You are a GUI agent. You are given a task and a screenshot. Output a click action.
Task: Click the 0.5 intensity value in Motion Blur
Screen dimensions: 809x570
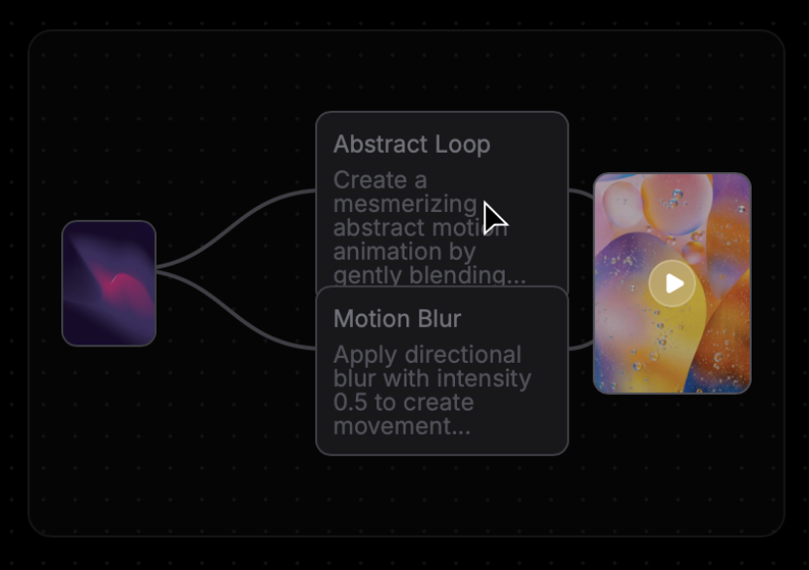coord(350,402)
